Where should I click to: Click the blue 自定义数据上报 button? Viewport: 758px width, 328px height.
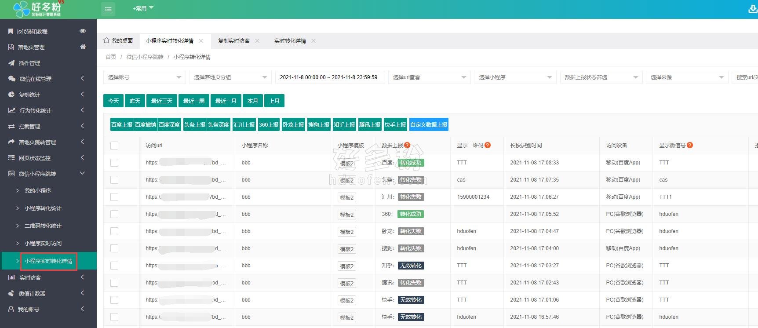tap(429, 125)
